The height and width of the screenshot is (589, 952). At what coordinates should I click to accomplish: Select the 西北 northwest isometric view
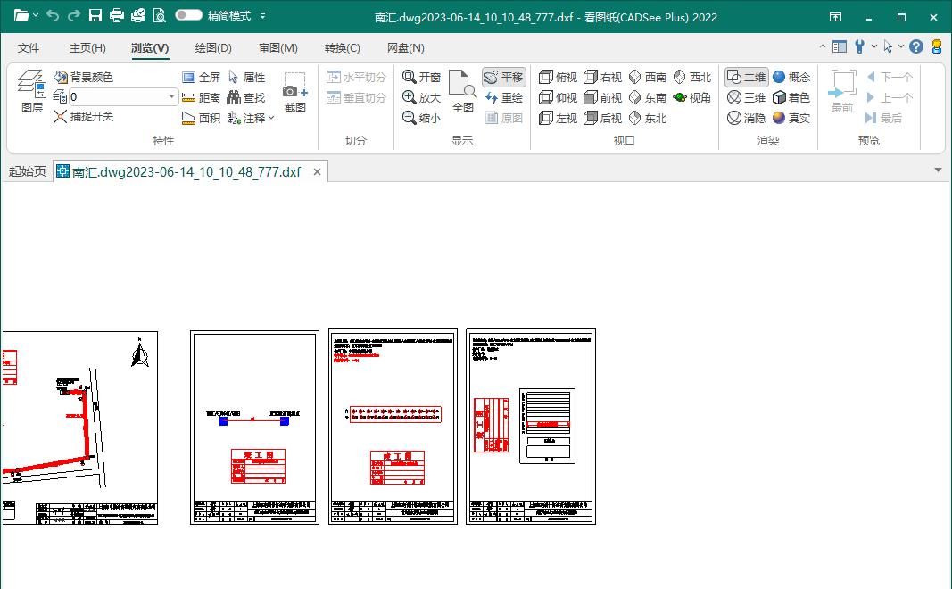(692, 77)
